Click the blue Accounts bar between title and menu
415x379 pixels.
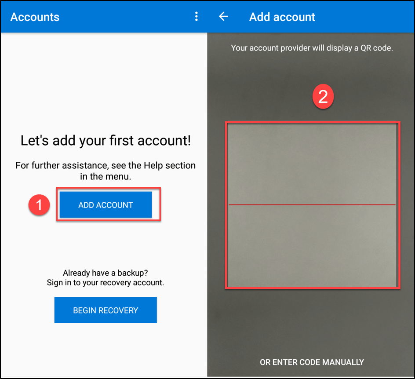coord(127,17)
